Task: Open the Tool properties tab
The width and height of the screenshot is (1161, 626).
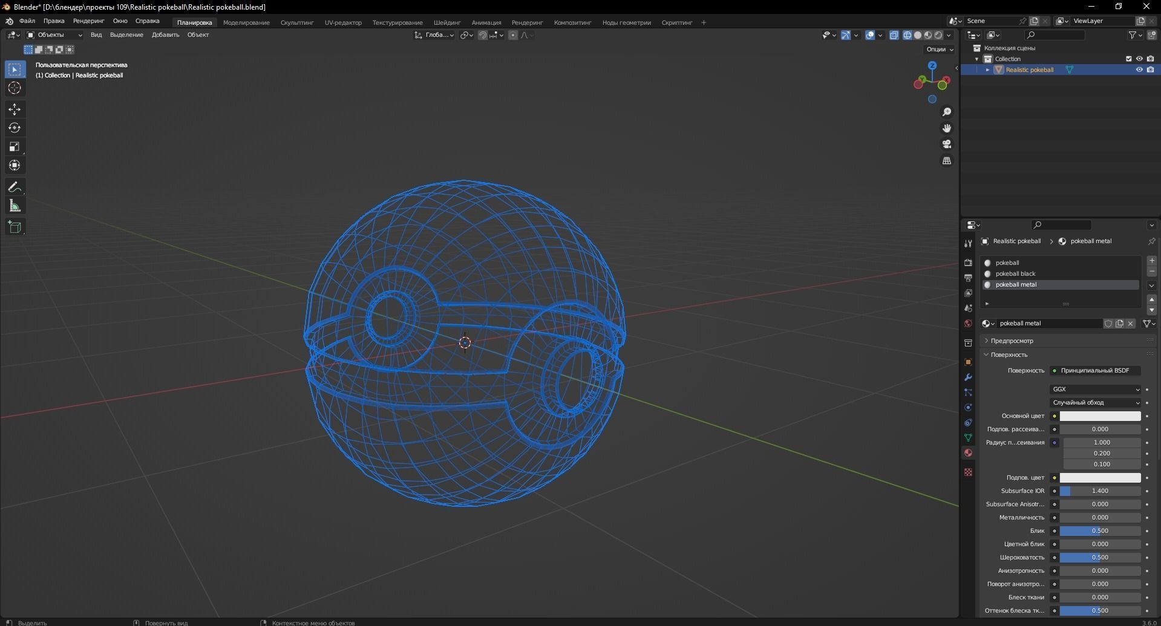Action: point(968,243)
